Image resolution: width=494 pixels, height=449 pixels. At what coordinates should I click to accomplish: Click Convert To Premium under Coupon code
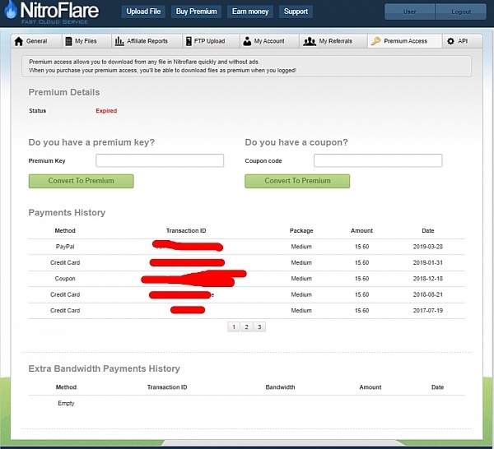coord(297,181)
